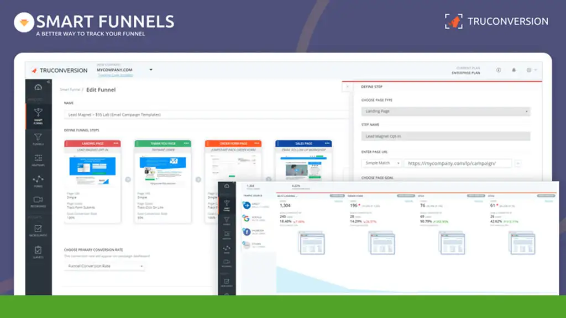This screenshot has height=318, width=566.
Task: Open Funnels in the Edit Funnel sidebar
Action: (x=38, y=139)
